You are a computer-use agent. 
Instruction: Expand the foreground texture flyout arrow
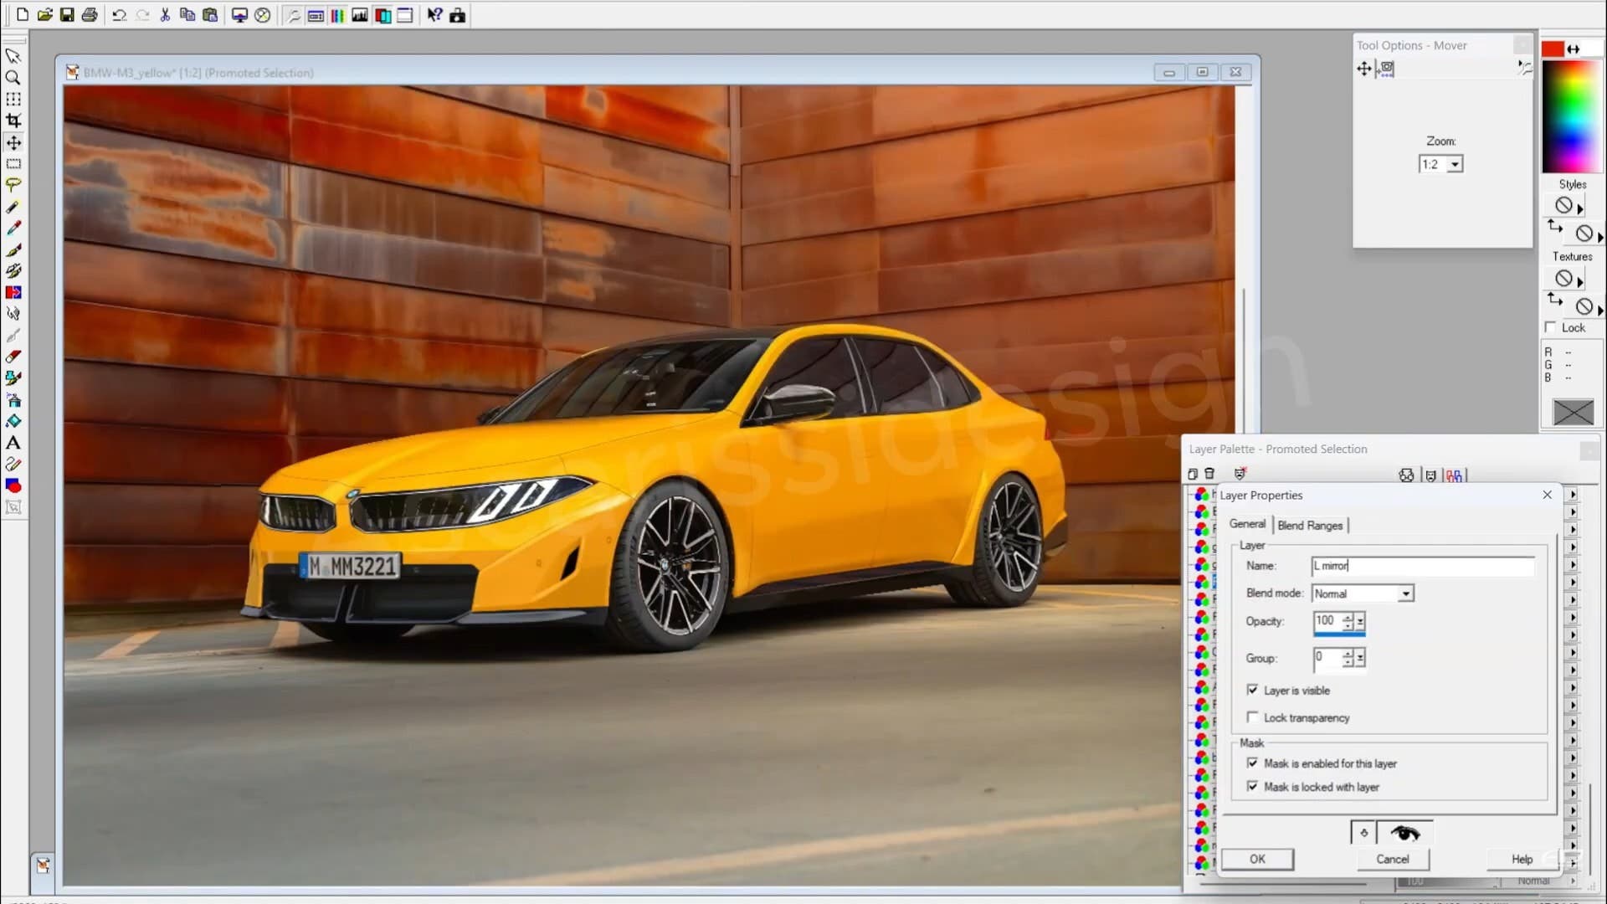coord(1580,282)
